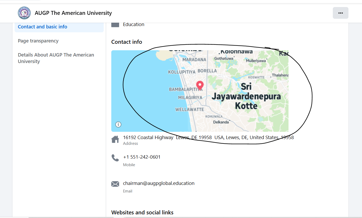
Task: Click the KOLLUPITIYA label on the map
Action: click(x=182, y=72)
